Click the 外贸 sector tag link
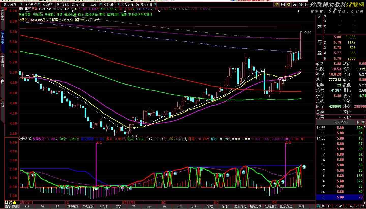Viewport: 366px width, 209px height. point(59,15)
